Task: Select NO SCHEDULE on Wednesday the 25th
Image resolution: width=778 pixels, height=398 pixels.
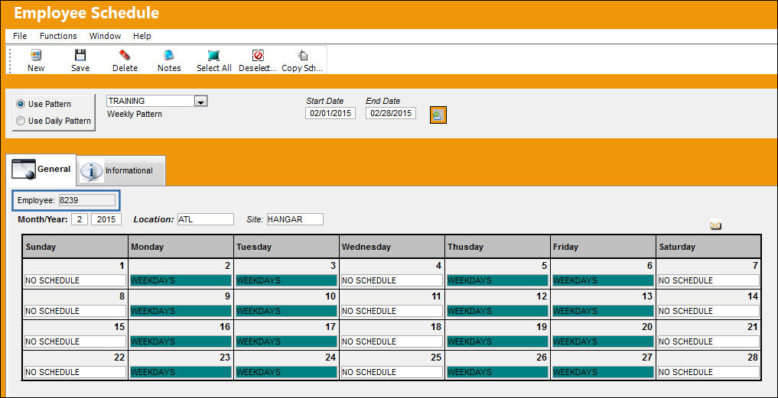Action: pyautogui.click(x=392, y=372)
